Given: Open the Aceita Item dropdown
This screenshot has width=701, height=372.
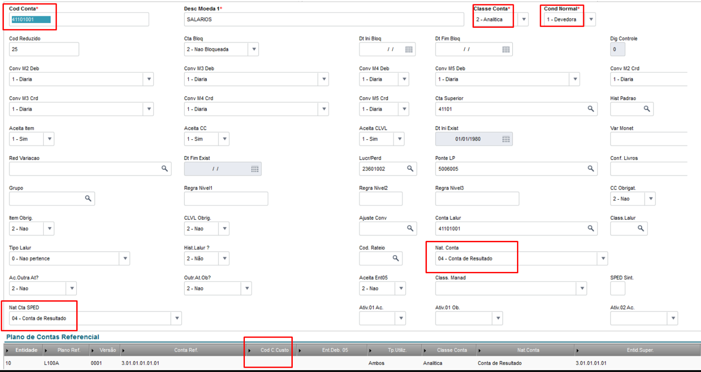Looking at the screenshot, I should click(49, 139).
